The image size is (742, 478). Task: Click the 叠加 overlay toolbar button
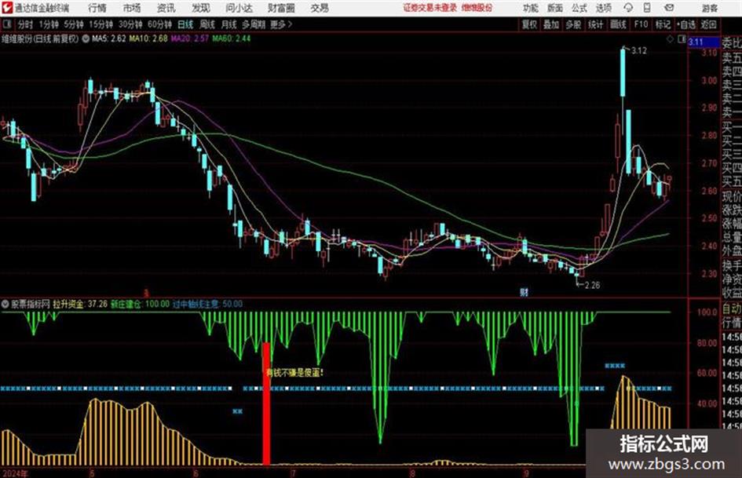pyautogui.click(x=551, y=24)
